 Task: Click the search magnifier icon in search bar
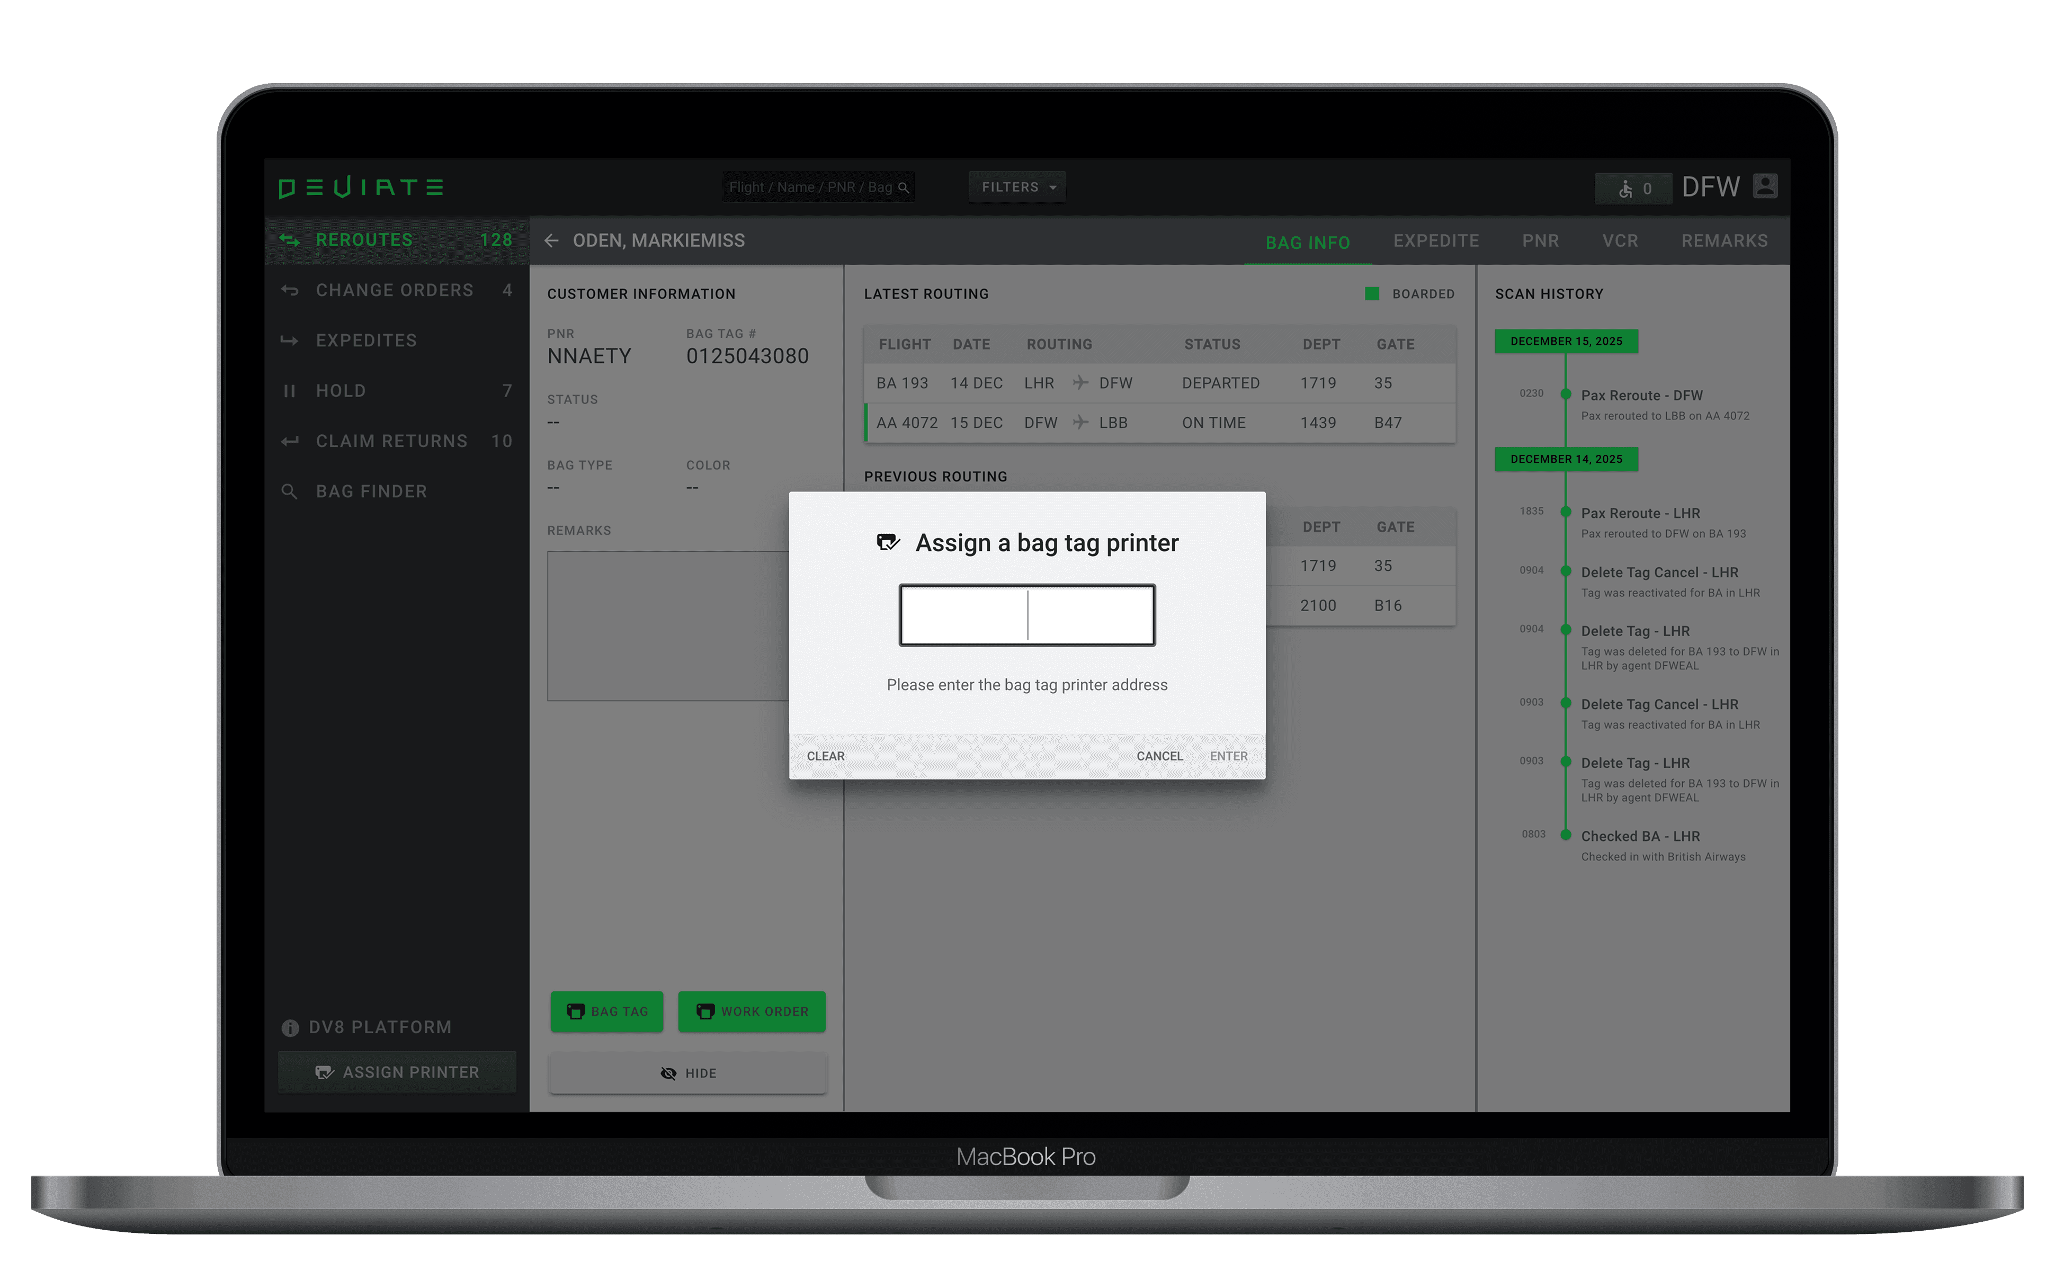tap(904, 187)
